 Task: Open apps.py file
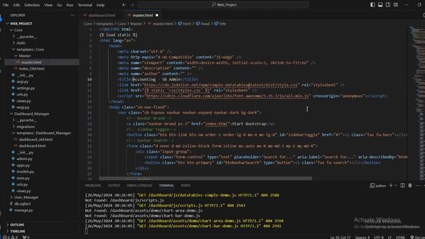[23, 165]
